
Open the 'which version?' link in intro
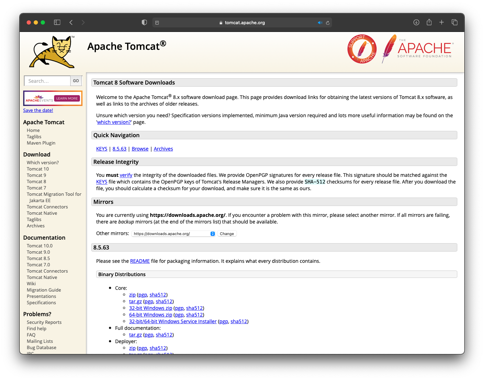coord(114,122)
